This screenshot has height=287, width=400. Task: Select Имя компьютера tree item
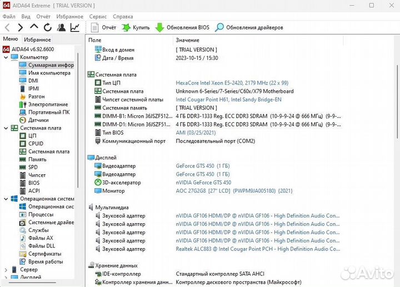[x=45, y=73]
